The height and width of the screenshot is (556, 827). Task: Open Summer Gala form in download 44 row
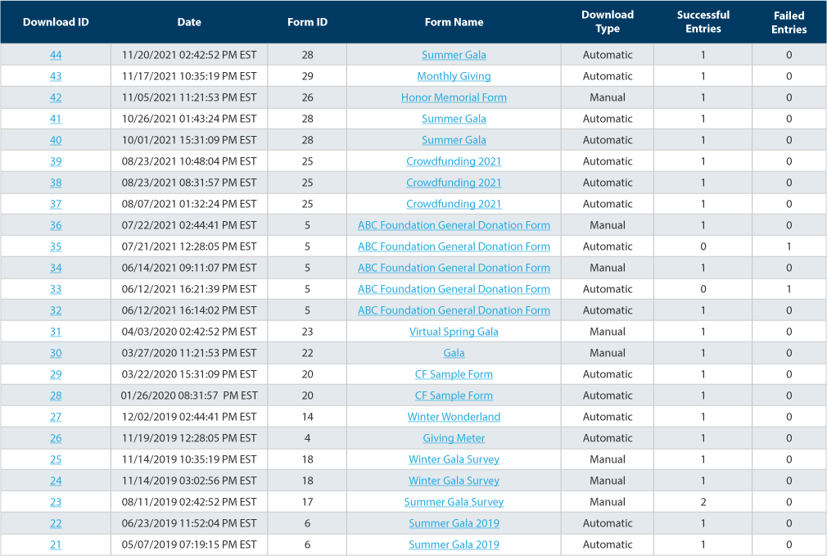pos(454,55)
